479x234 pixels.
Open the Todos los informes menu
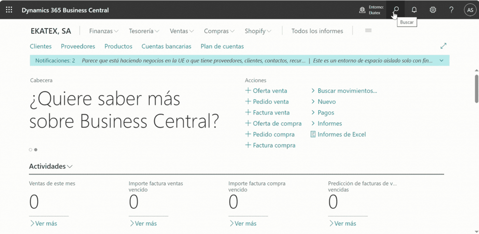pyautogui.click(x=317, y=31)
